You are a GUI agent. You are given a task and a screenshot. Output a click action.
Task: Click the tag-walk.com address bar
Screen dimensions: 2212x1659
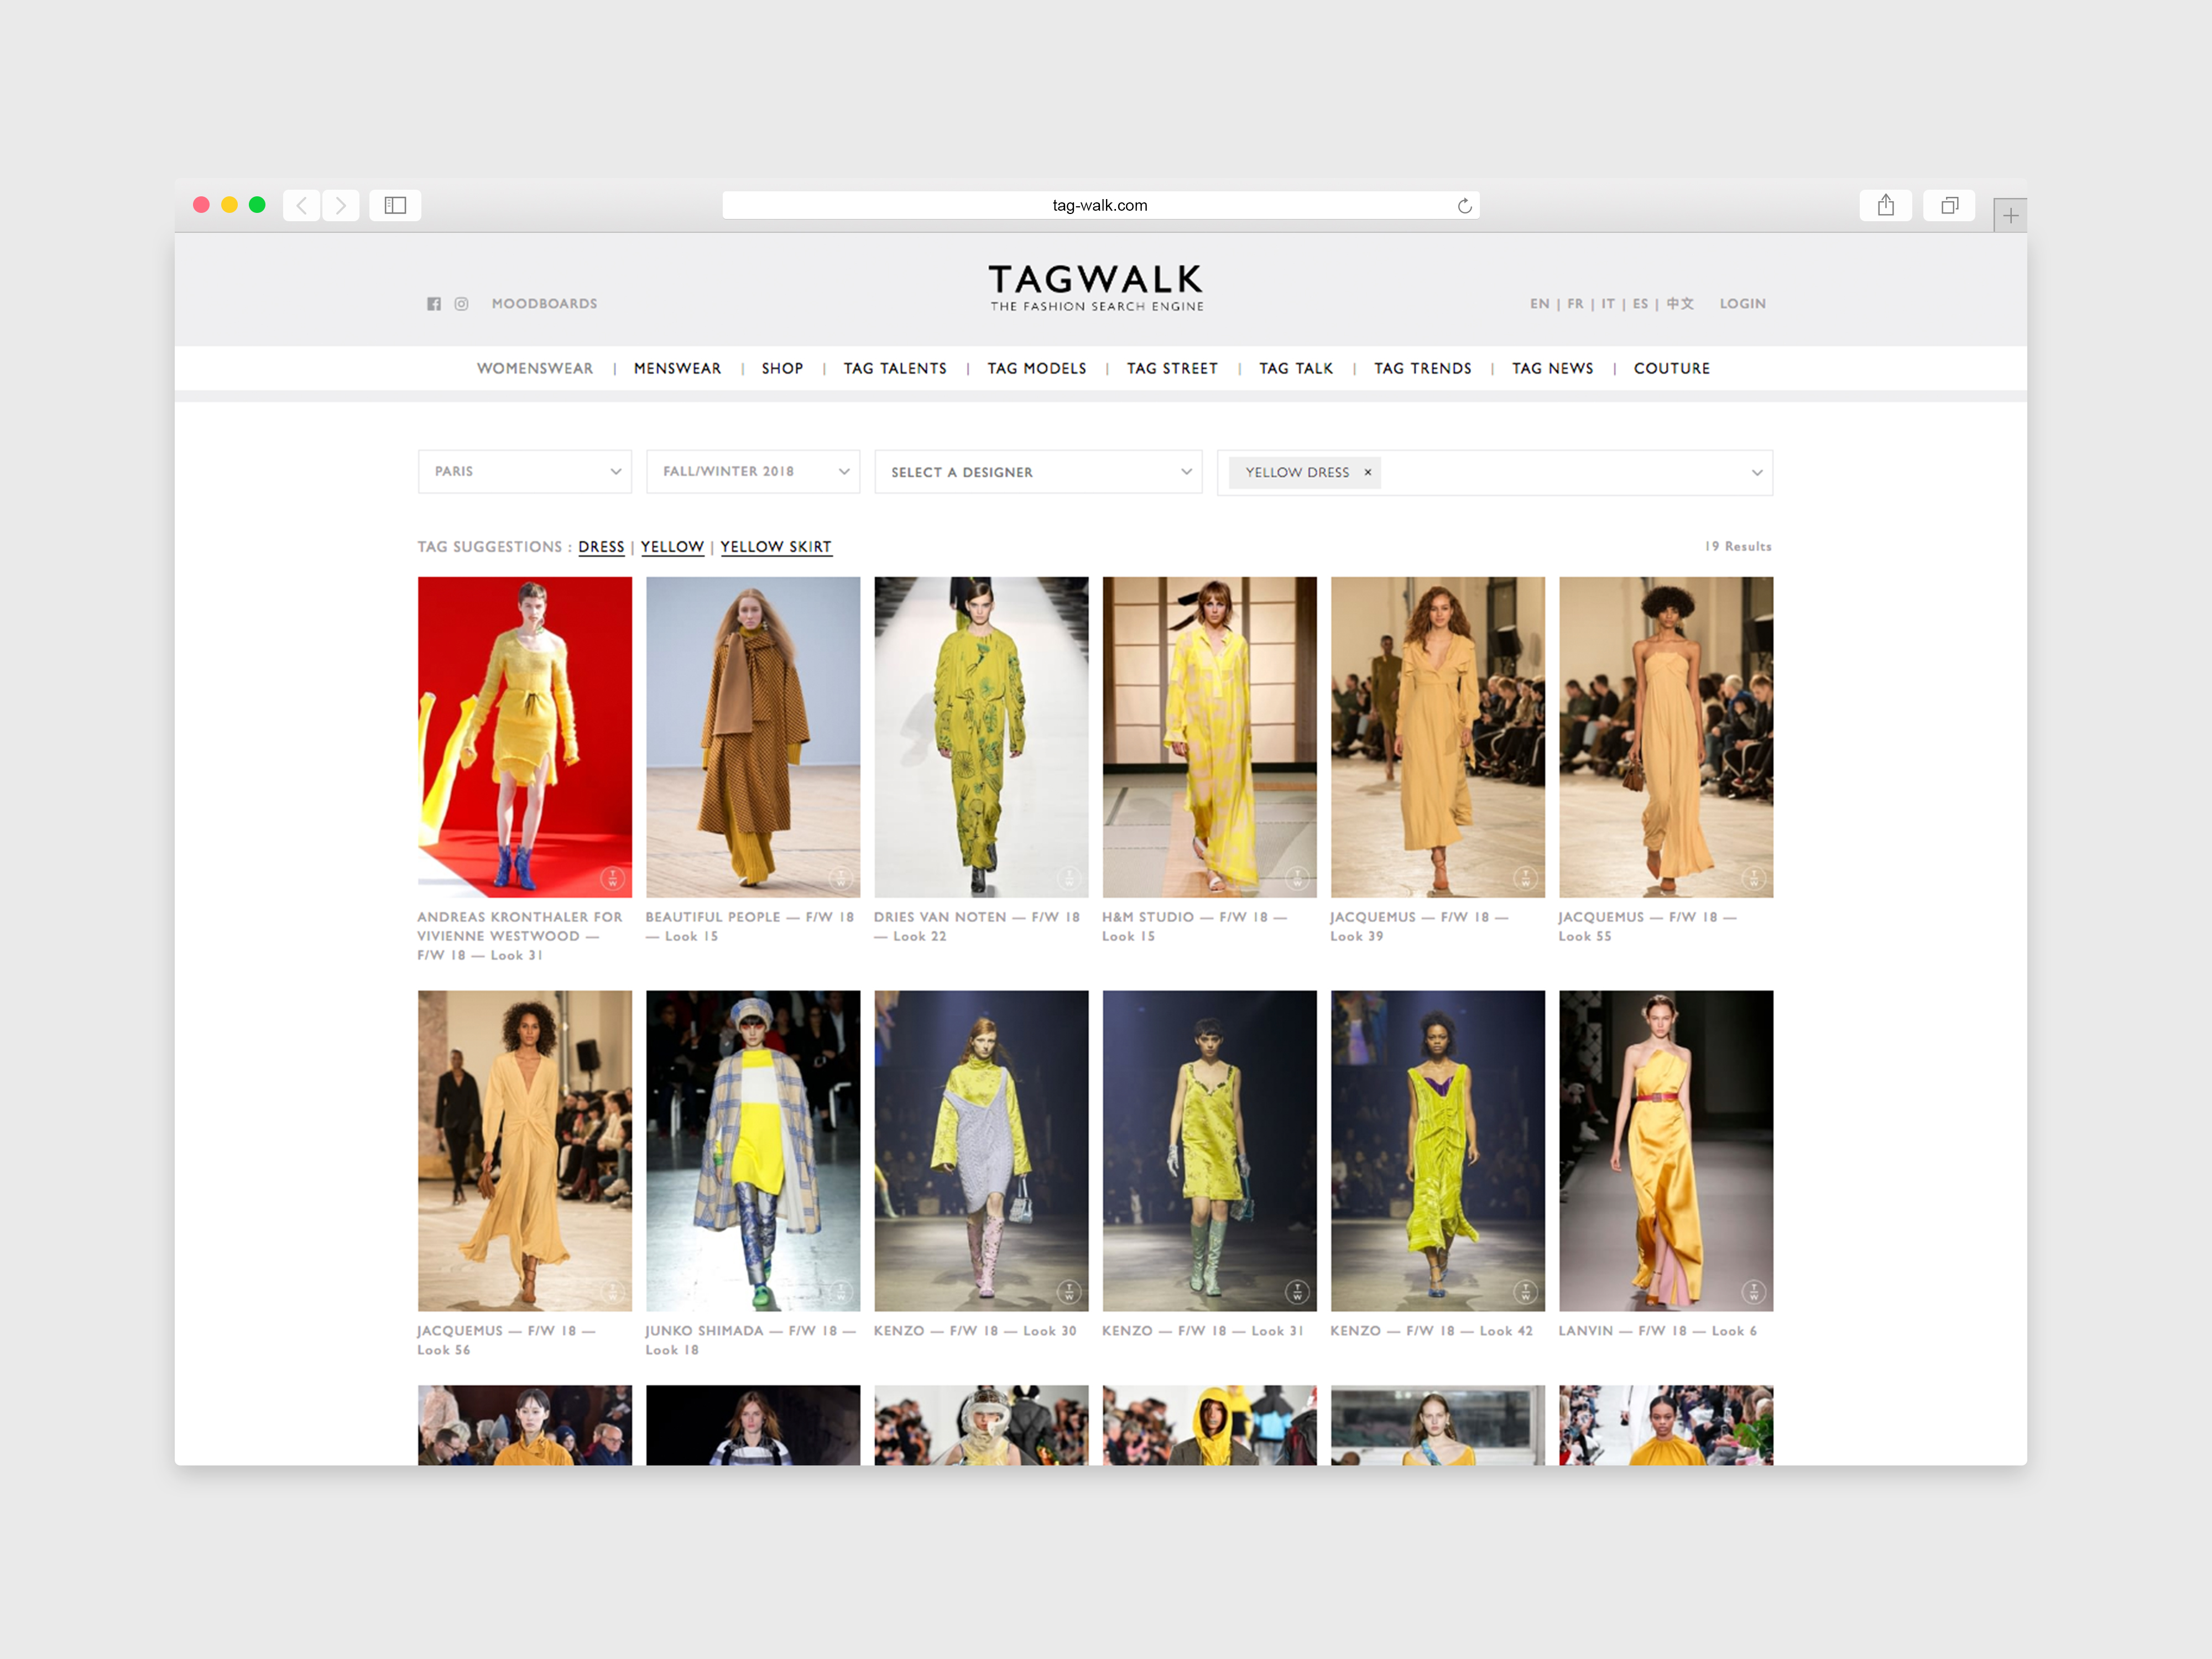click(1100, 205)
